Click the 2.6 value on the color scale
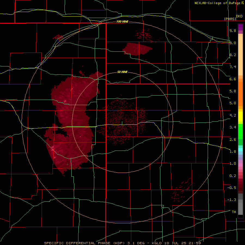 (233, 140)
